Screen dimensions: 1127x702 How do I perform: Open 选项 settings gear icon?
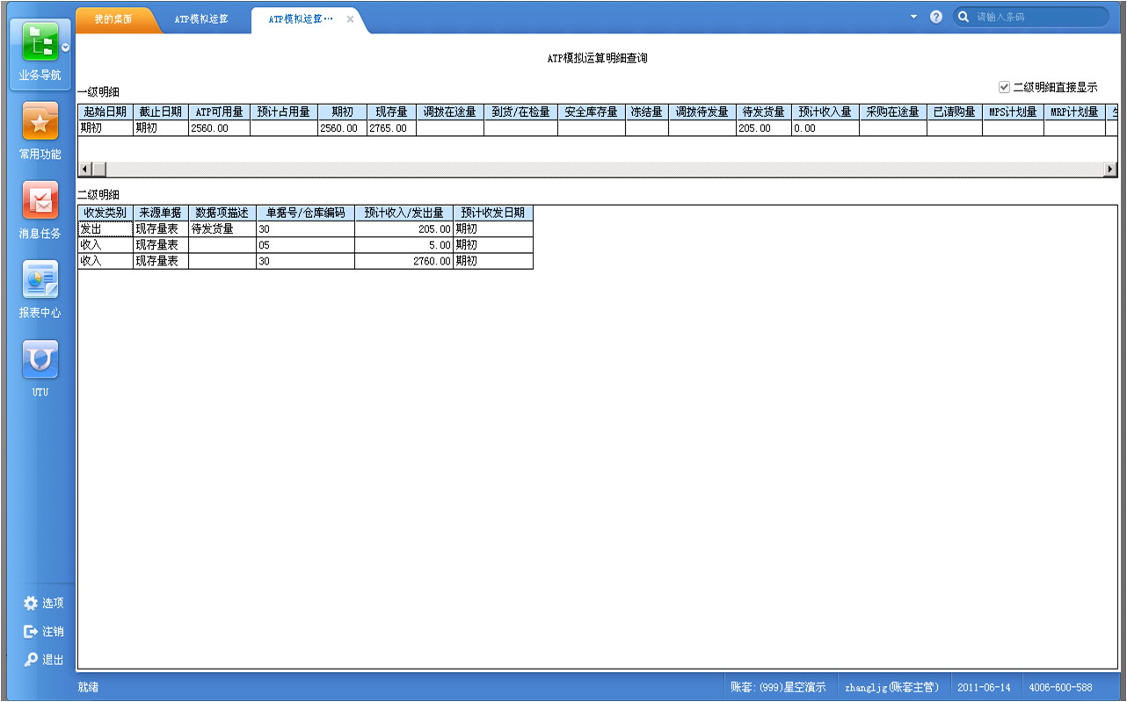[32, 603]
